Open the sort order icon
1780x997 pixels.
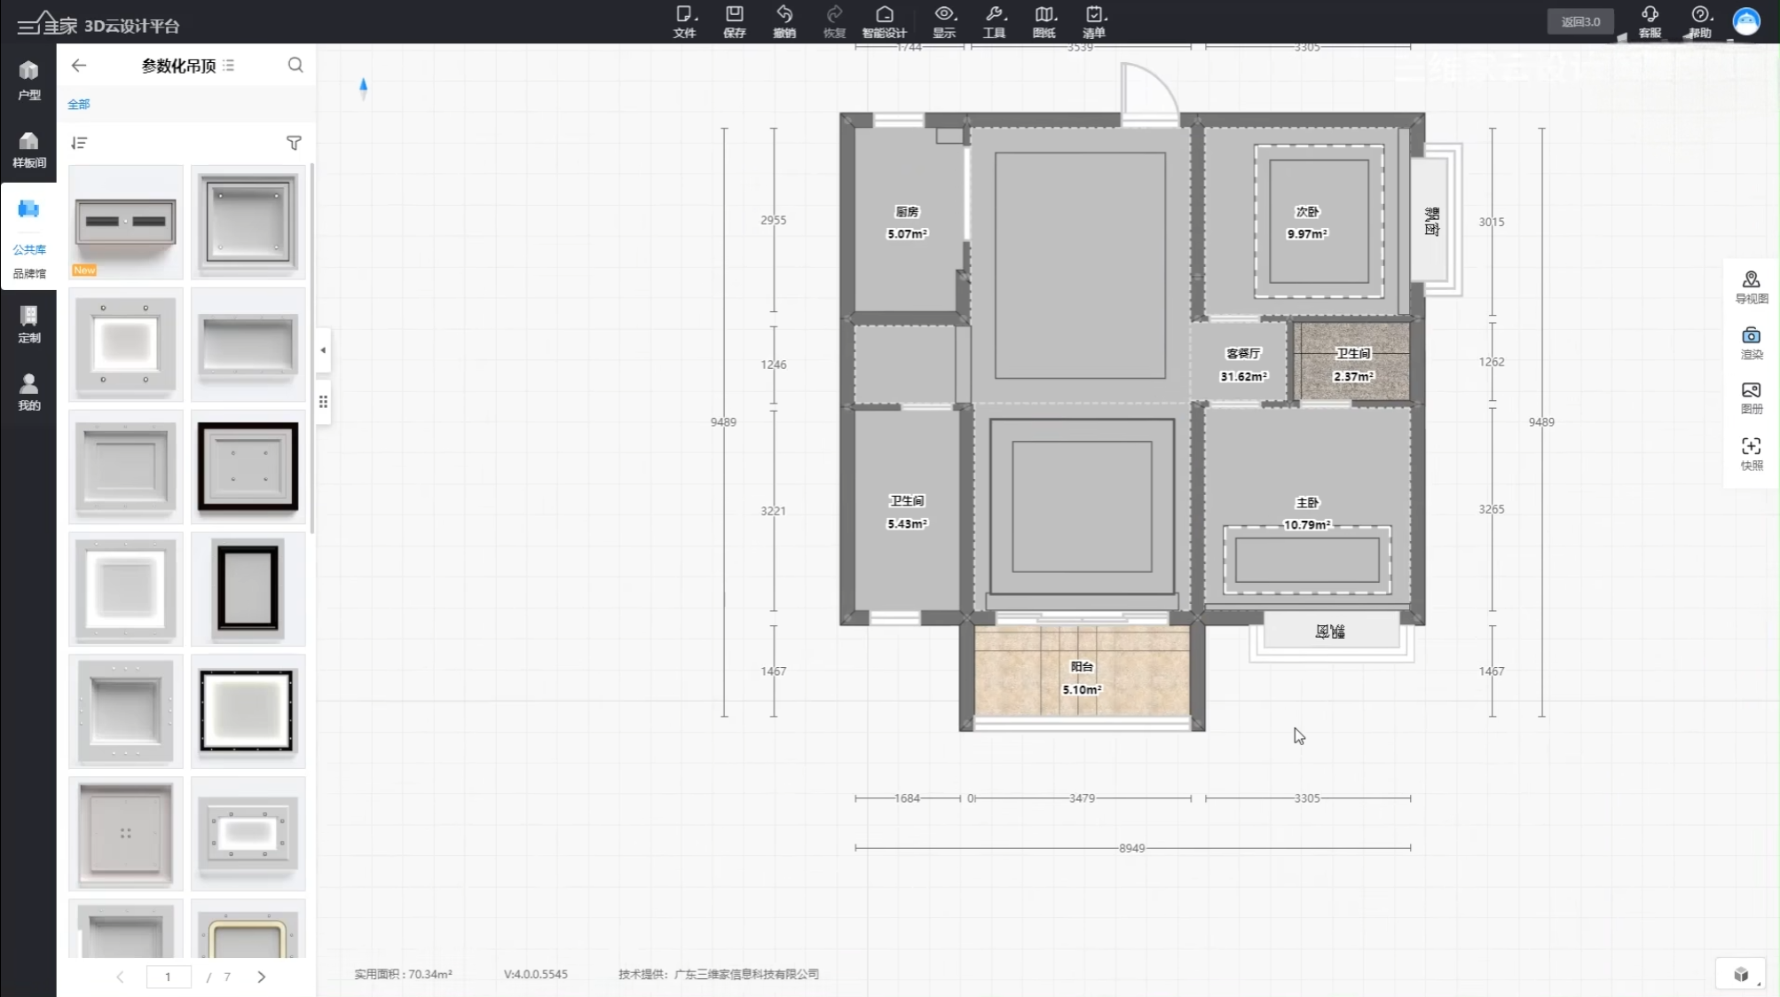click(x=79, y=143)
